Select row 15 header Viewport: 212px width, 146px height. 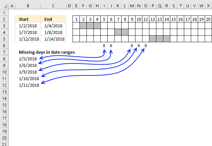4,105
